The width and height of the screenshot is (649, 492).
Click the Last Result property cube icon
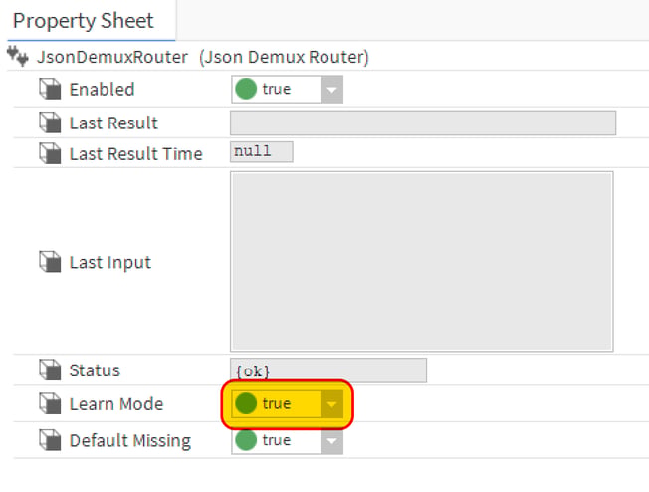(x=50, y=123)
